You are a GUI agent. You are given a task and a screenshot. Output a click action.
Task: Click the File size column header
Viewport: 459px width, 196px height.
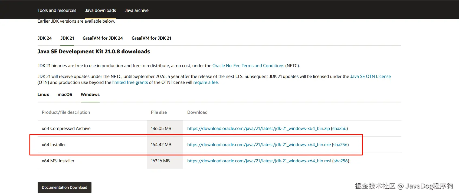159,112
